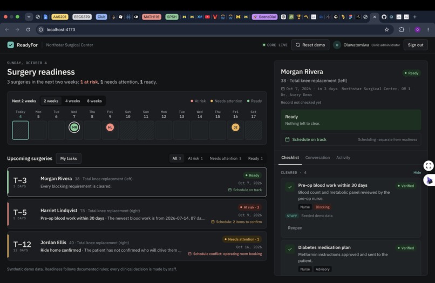Switch to the YouTube browser tab
435x283 pixels.
(x=207, y=17)
